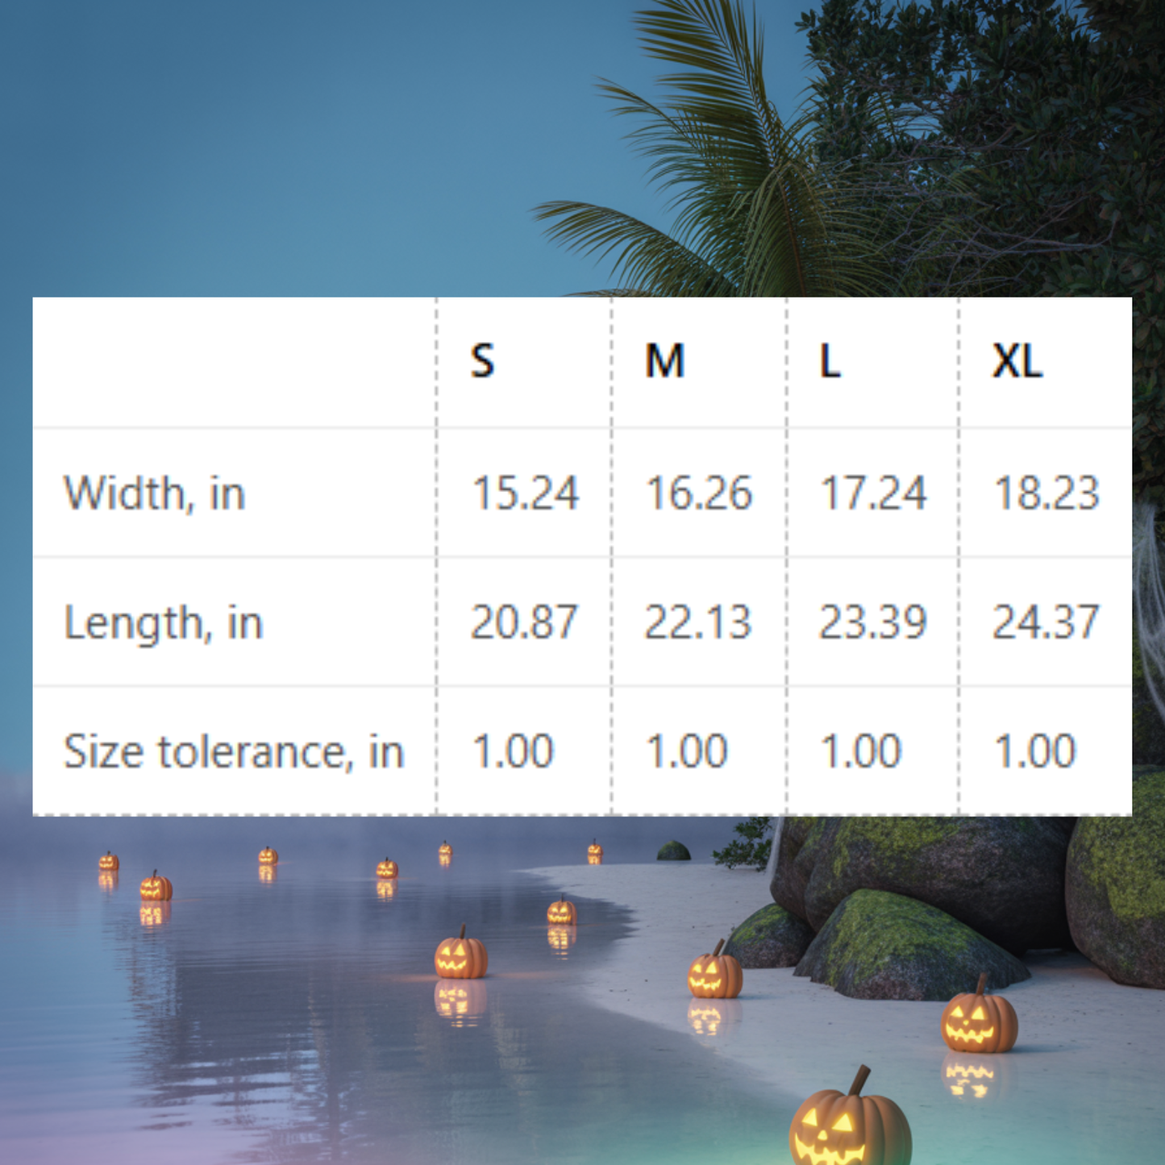The width and height of the screenshot is (1165, 1165).
Task: Click the size tolerance value for XL
Action: (1035, 751)
